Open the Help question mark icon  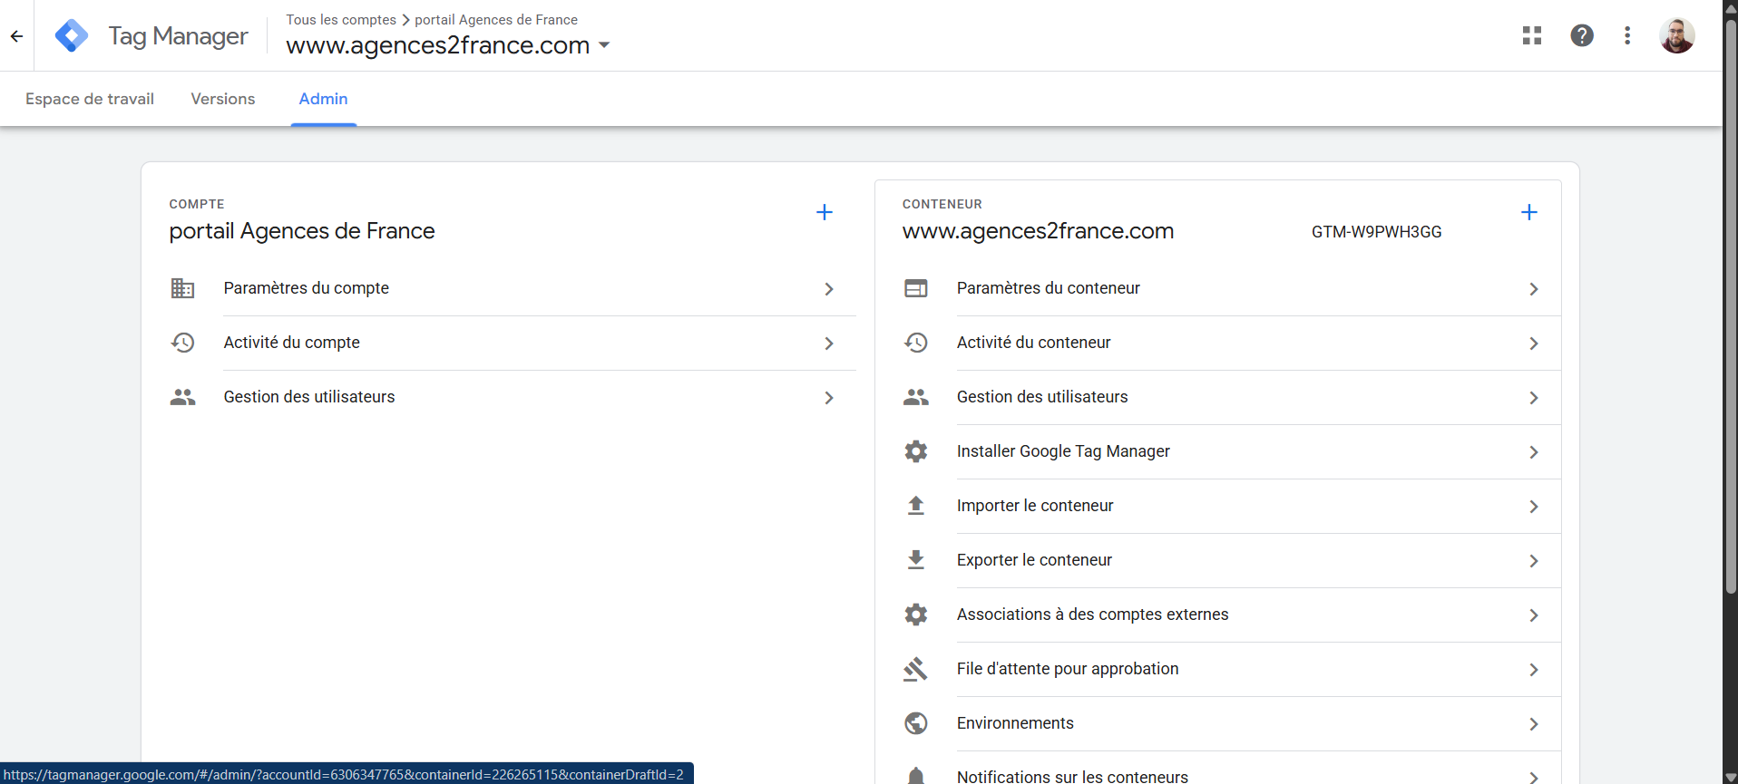click(1582, 35)
